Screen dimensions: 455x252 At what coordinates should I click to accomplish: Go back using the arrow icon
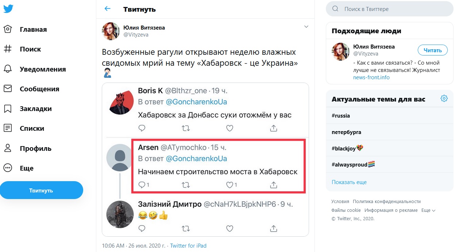(107, 9)
